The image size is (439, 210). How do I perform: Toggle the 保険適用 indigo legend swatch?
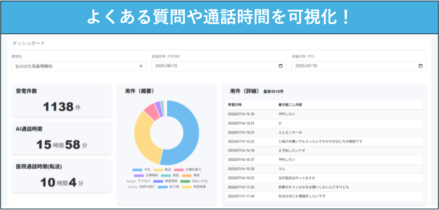pos(158,181)
